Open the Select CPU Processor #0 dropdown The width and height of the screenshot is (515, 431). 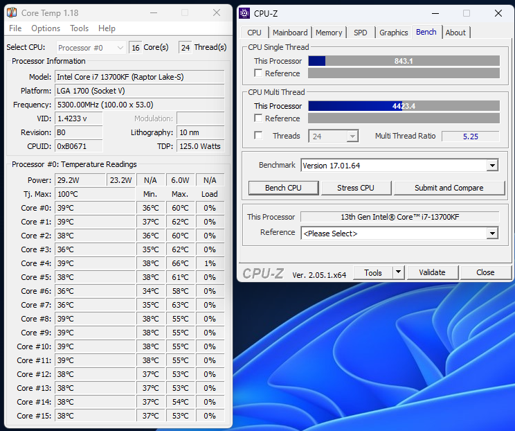tap(91, 48)
